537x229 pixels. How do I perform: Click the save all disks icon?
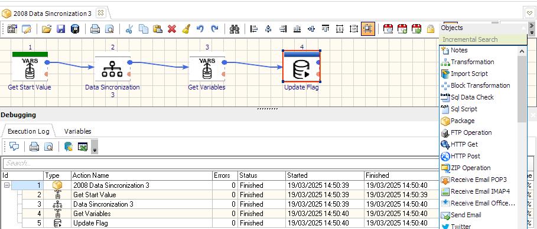click(x=75, y=29)
